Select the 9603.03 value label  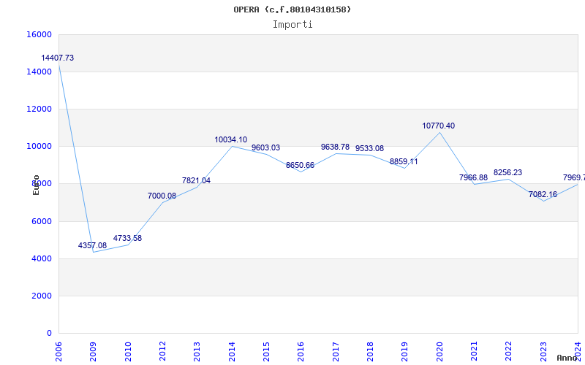[x=265, y=148]
